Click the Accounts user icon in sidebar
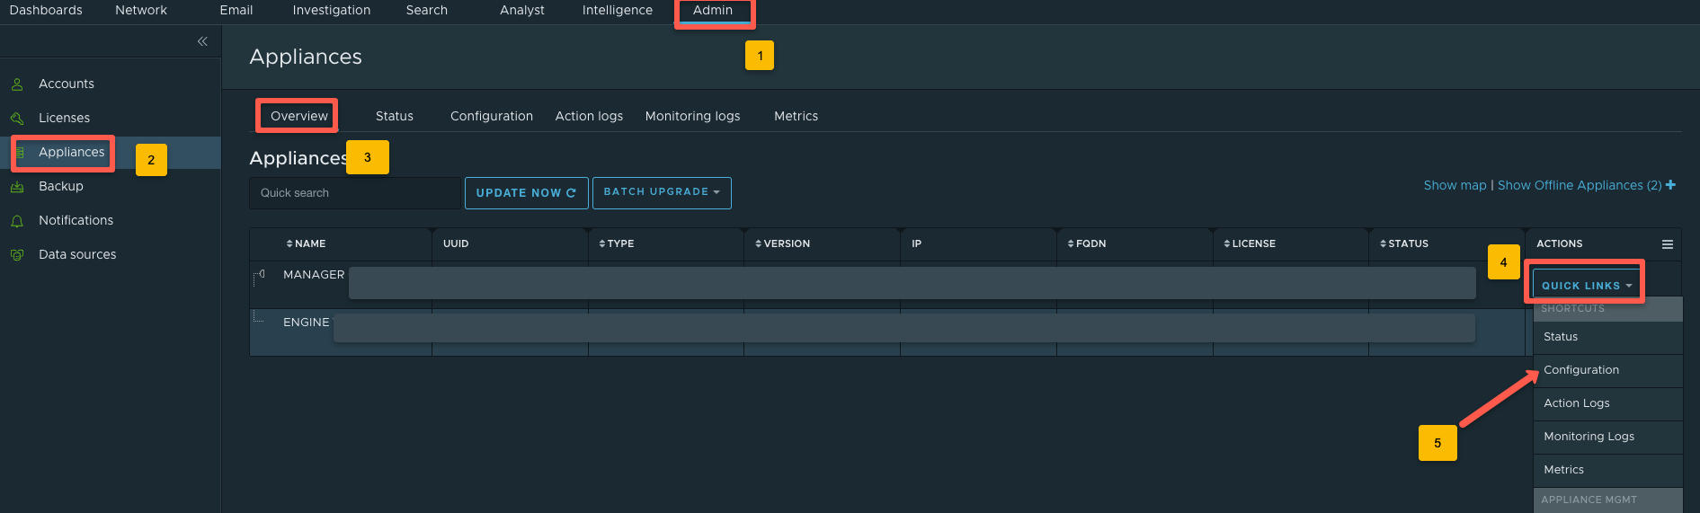 pyautogui.click(x=17, y=84)
